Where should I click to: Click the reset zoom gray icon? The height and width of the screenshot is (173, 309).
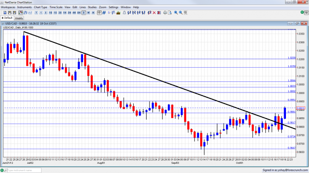pyautogui.click(x=185, y=12)
